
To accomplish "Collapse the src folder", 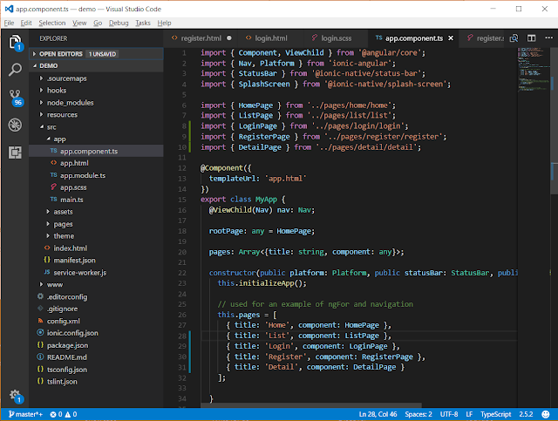I will coord(42,126).
